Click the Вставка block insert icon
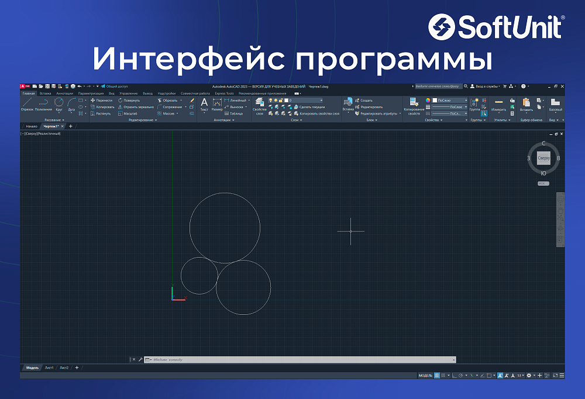The image size is (585, 399). pos(348,104)
